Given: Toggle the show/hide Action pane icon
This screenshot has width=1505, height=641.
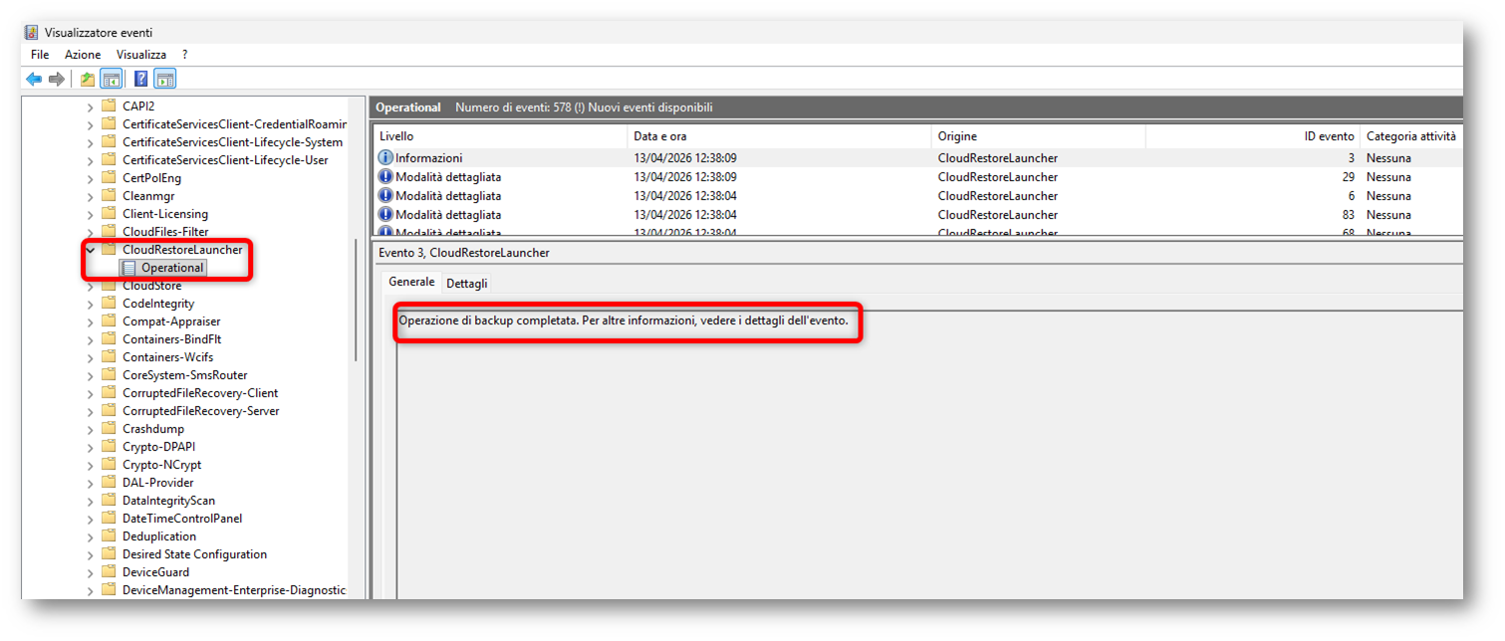Looking at the screenshot, I should [165, 80].
